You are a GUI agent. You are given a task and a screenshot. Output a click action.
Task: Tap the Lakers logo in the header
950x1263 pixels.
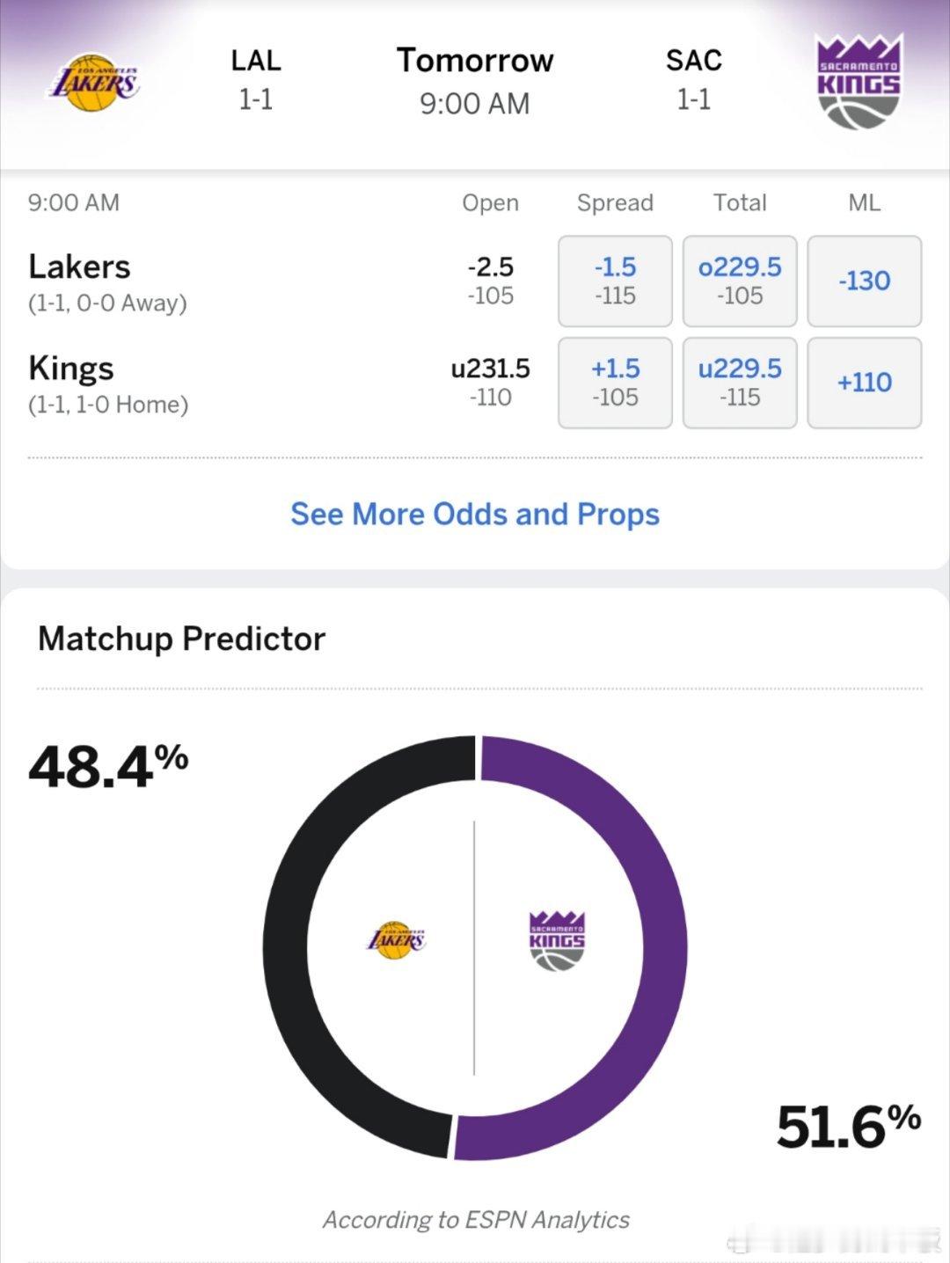(93, 83)
